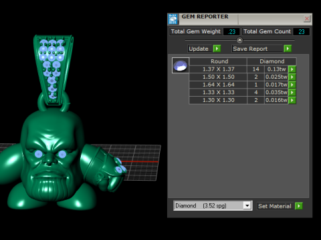
Task: Click the Total Gem Weight value .23
Action: (231, 31)
